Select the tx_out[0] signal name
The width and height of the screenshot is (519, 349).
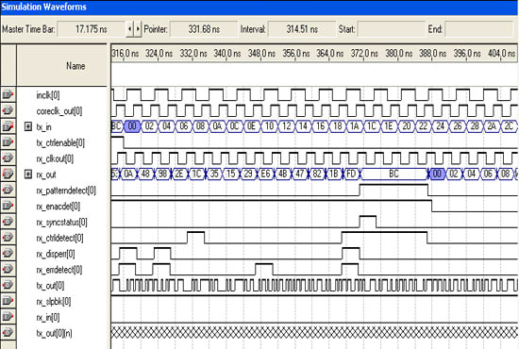click(50, 286)
